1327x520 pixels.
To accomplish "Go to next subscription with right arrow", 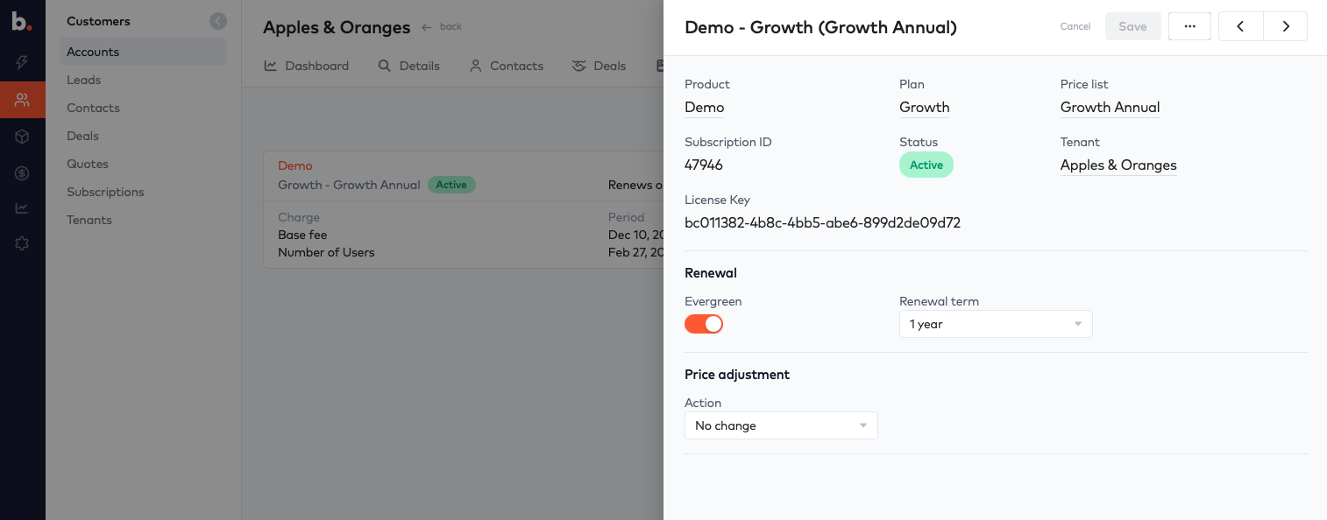I will point(1286,26).
